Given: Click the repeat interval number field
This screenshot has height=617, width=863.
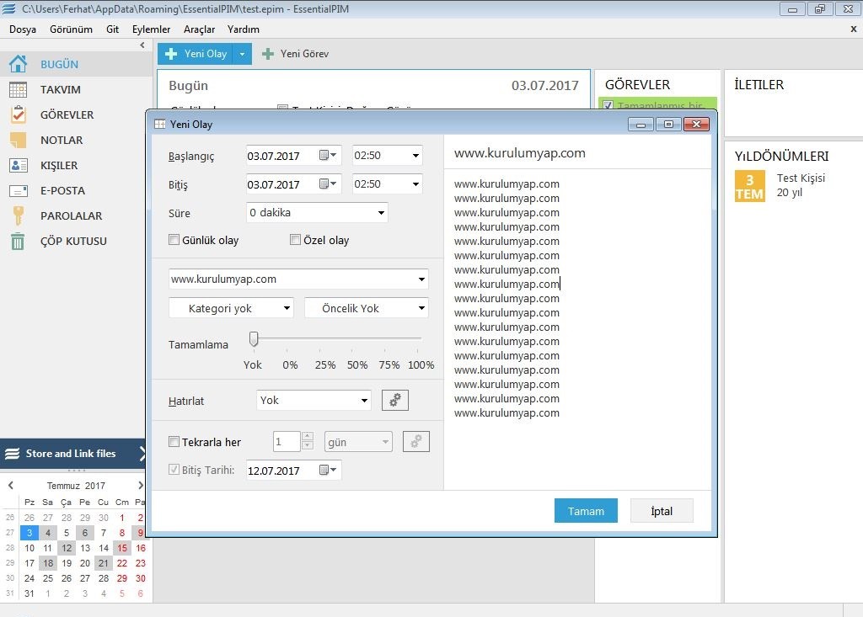Looking at the screenshot, I should (287, 442).
